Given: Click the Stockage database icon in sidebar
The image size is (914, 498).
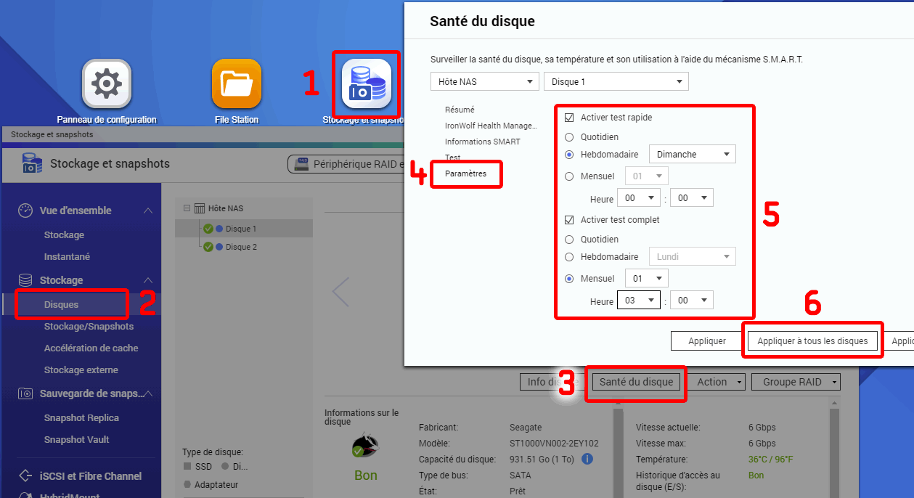Looking at the screenshot, I should click(x=25, y=280).
